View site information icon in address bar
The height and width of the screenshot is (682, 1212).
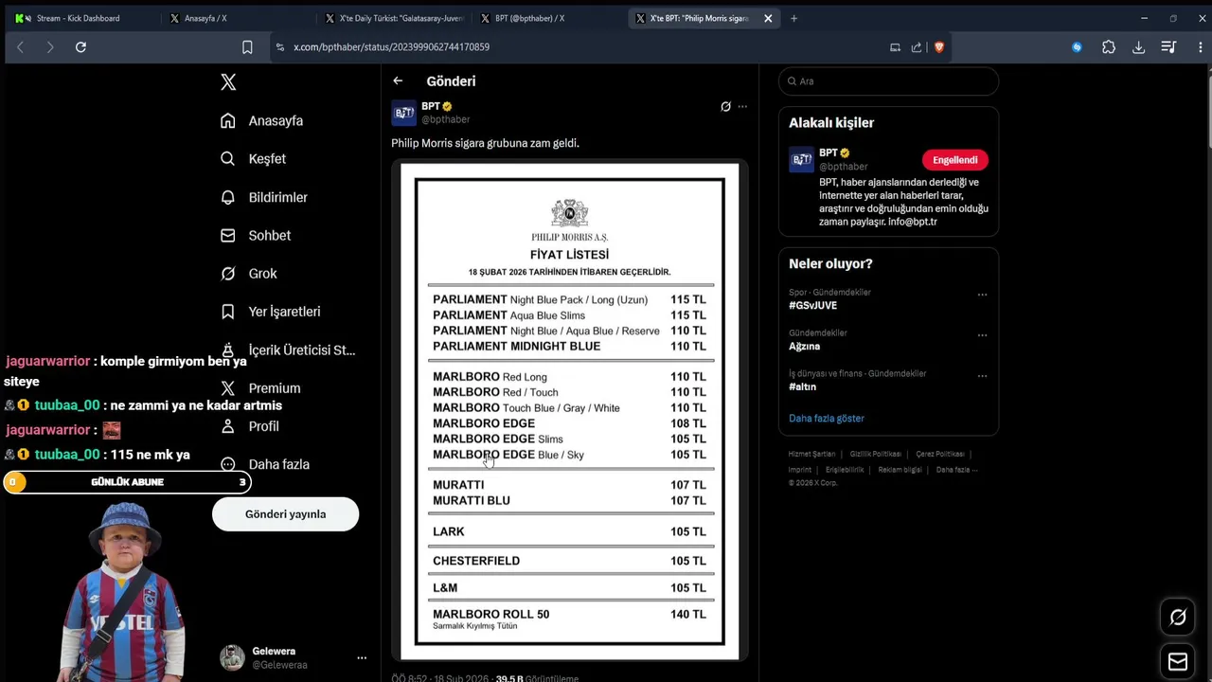pyautogui.click(x=280, y=47)
